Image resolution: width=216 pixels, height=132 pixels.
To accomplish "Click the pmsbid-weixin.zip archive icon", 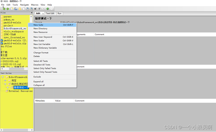I will (2, 43).
